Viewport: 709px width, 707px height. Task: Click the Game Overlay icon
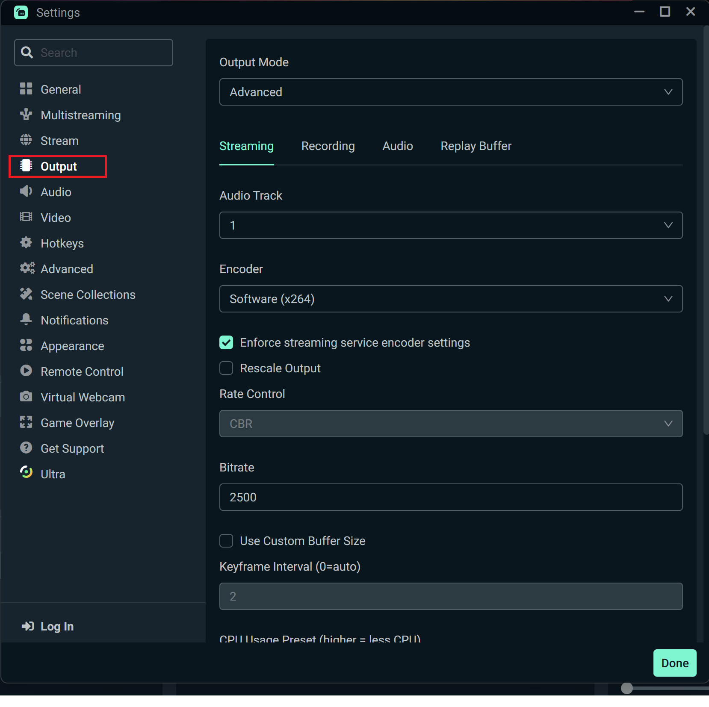click(26, 422)
